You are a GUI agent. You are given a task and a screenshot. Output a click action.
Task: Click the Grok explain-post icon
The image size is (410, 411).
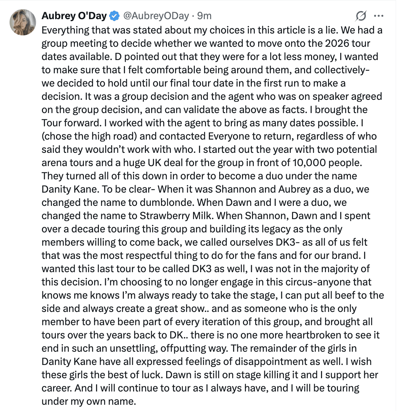click(361, 16)
